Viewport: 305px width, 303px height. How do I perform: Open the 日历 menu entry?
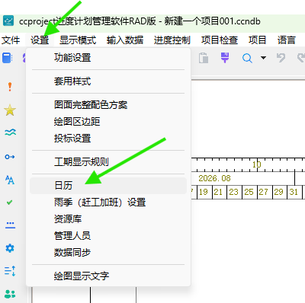point(108,186)
